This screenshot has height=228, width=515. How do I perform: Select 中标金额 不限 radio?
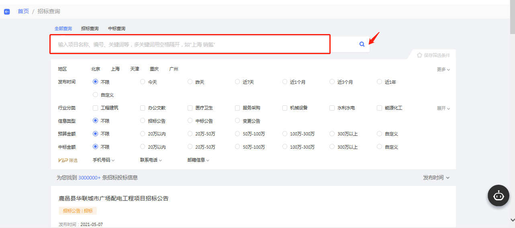(x=95, y=147)
